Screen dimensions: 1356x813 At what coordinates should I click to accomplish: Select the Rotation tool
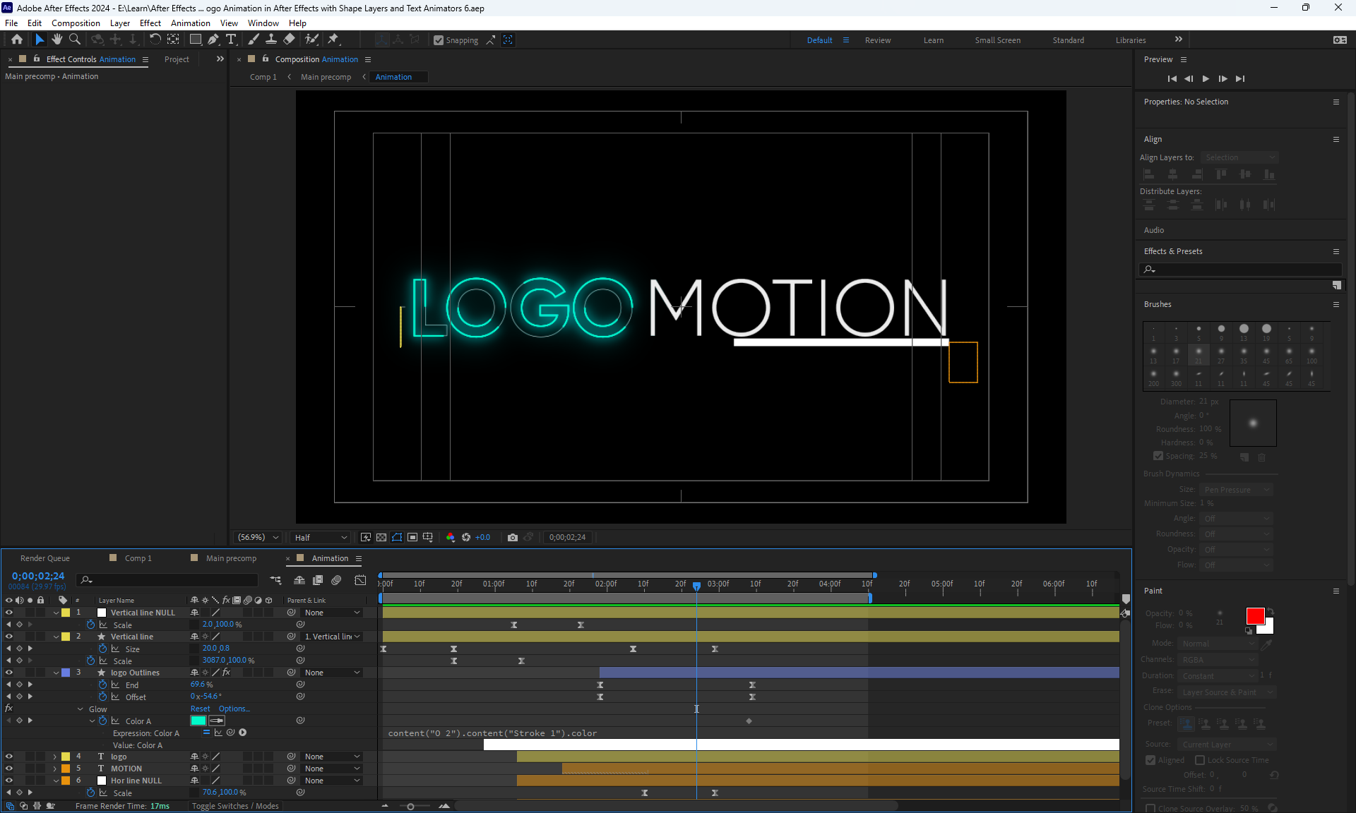[155, 40]
